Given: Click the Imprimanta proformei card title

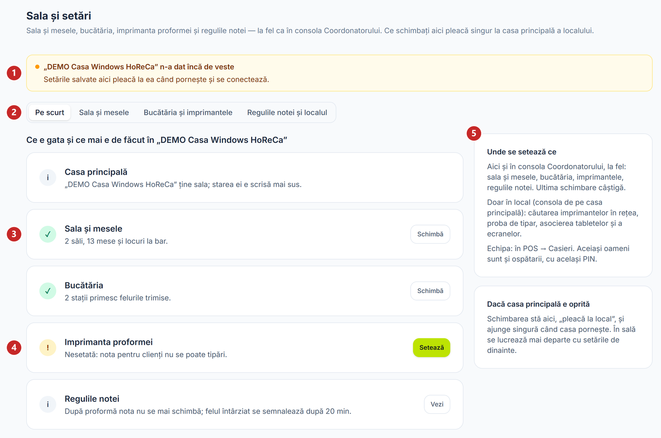Looking at the screenshot, I should click(x=109, y=342).
